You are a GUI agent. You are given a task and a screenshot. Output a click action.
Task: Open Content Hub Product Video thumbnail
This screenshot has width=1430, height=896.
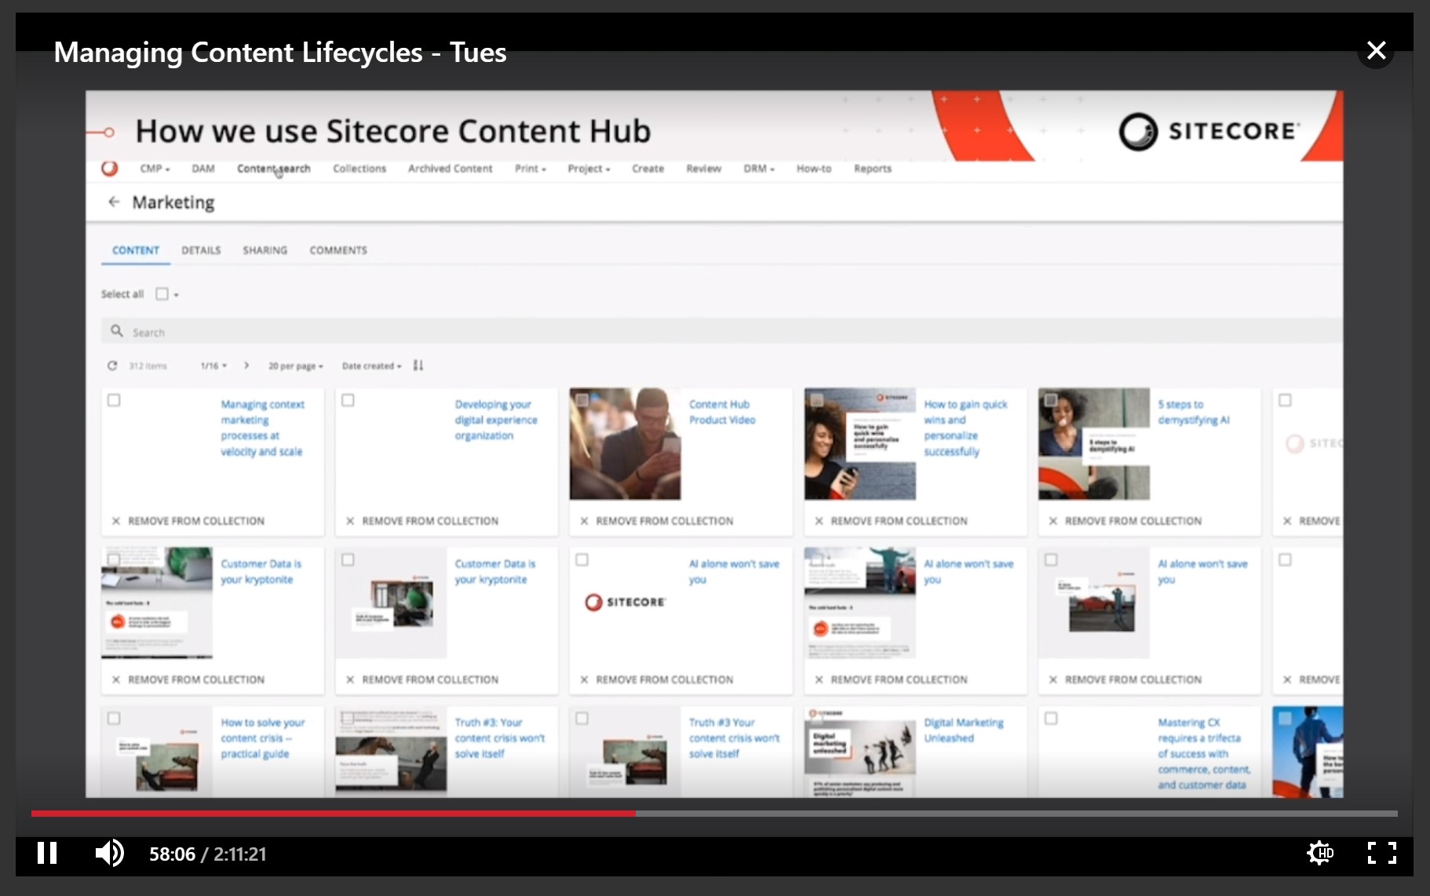coord(625,444)
